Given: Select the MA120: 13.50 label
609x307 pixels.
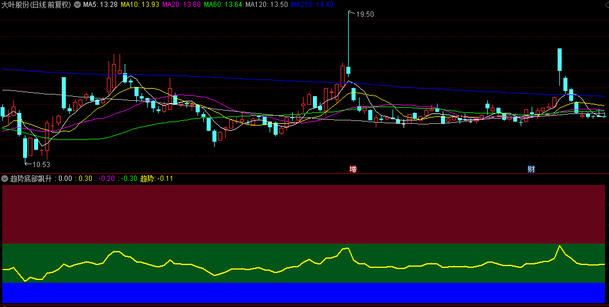Looking at the screenshot, I should point(267,5).
